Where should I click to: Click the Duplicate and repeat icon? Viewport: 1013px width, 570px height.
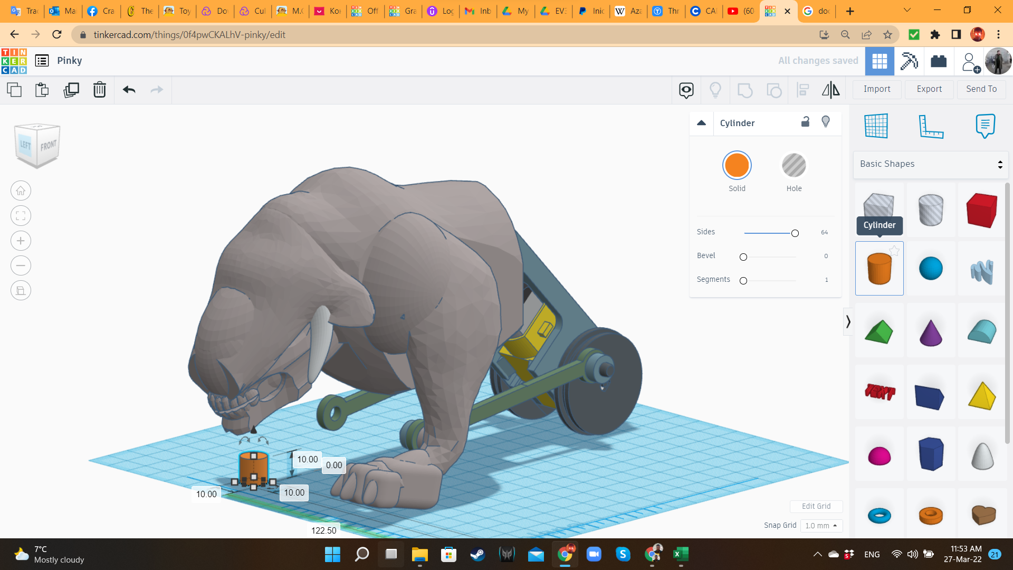click(x=71, y=90)
